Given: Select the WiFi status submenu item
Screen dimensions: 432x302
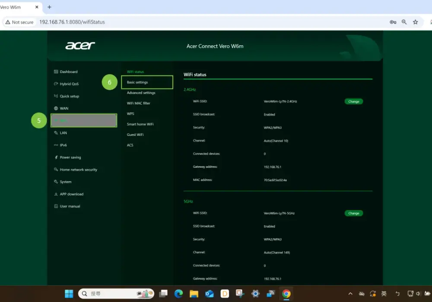Looking at the screenshot, I should pyautogui.click(x=135, y=72).
